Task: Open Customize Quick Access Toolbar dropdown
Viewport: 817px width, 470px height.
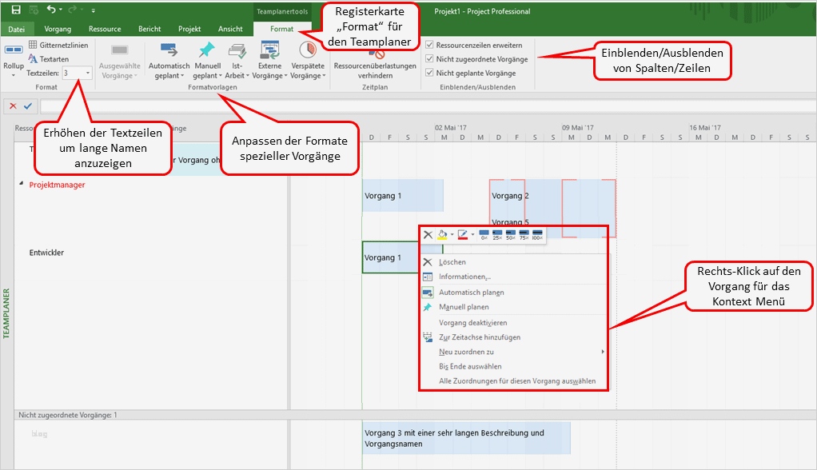Action: 93,10
